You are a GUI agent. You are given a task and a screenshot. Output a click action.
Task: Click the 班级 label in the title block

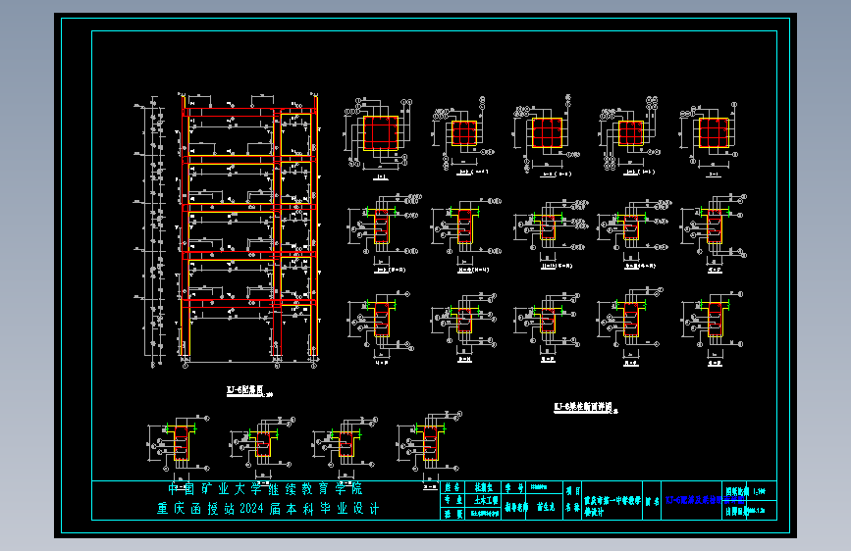452,514
